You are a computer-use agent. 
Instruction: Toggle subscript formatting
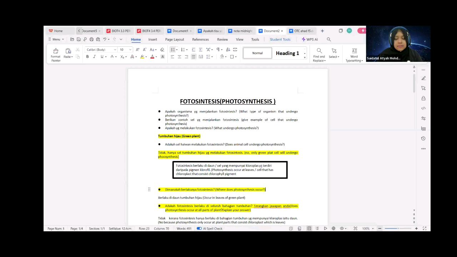(x=122, y=57)
